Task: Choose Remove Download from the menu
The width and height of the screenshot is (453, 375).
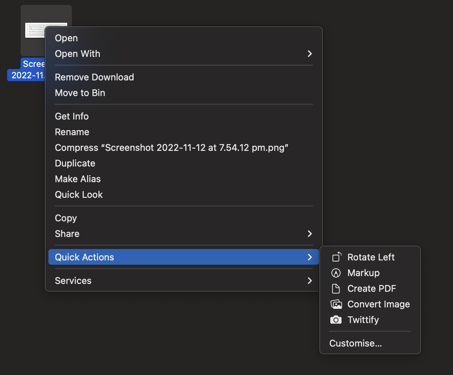Action: click(x=94, y=77)
